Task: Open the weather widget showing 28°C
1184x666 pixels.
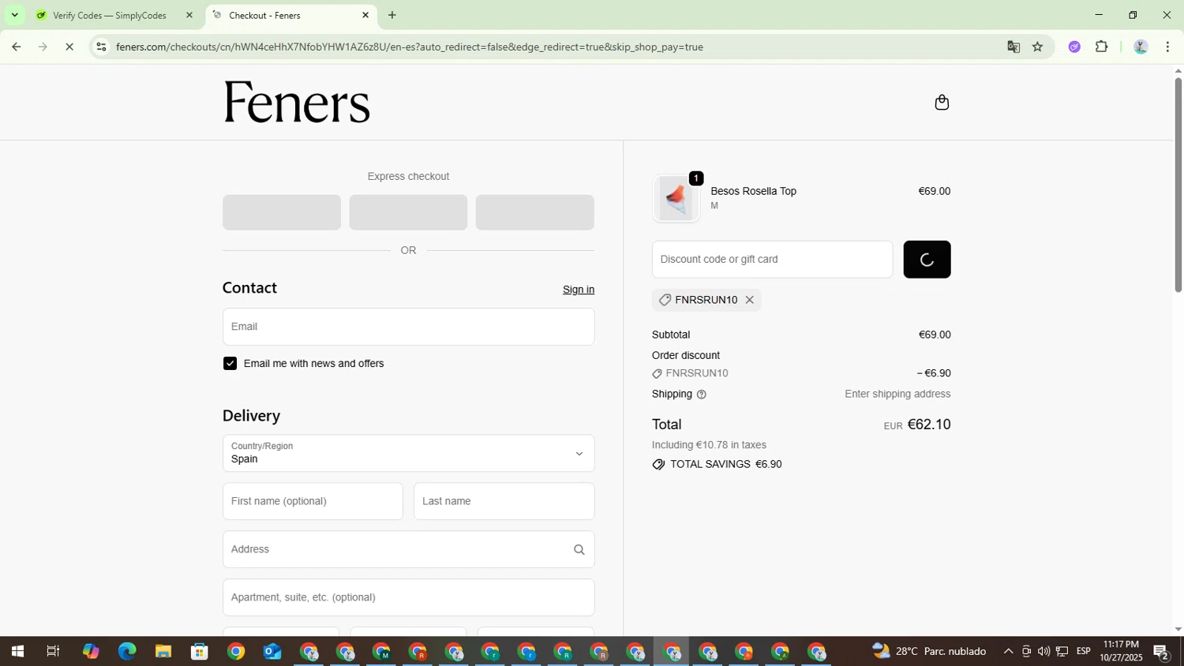Action: point(929,652)
